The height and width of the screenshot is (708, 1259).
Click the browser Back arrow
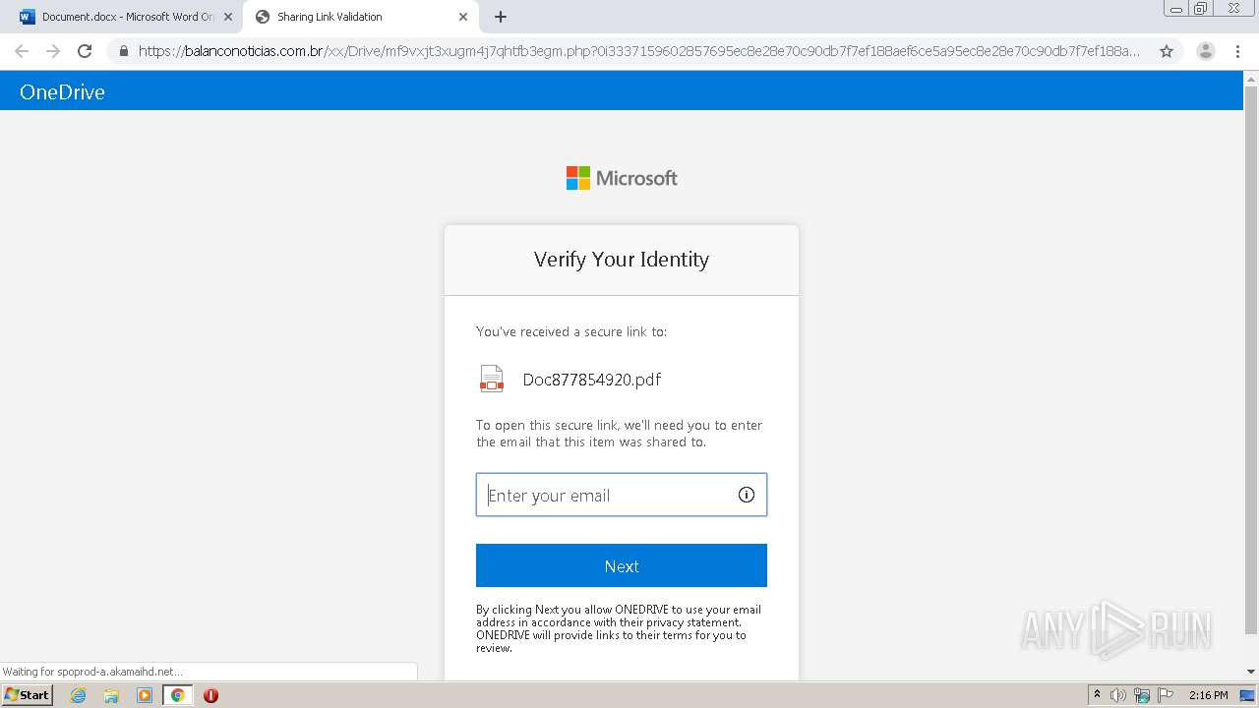point(22,51)
